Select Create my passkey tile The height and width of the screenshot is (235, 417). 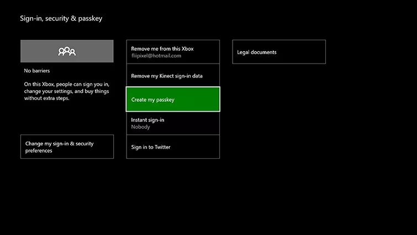pos(173,99)
